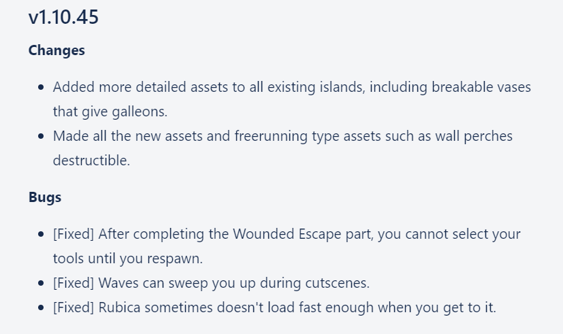Click the [Fixed] tag on Rubica entry

[74, 307]
